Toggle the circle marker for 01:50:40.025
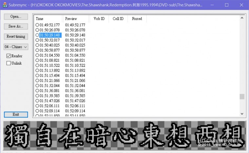Viewport: 249px width, 153px height. coord(37,45)
